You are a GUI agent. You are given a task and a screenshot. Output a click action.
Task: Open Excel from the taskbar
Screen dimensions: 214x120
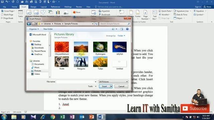pos(63,117)
